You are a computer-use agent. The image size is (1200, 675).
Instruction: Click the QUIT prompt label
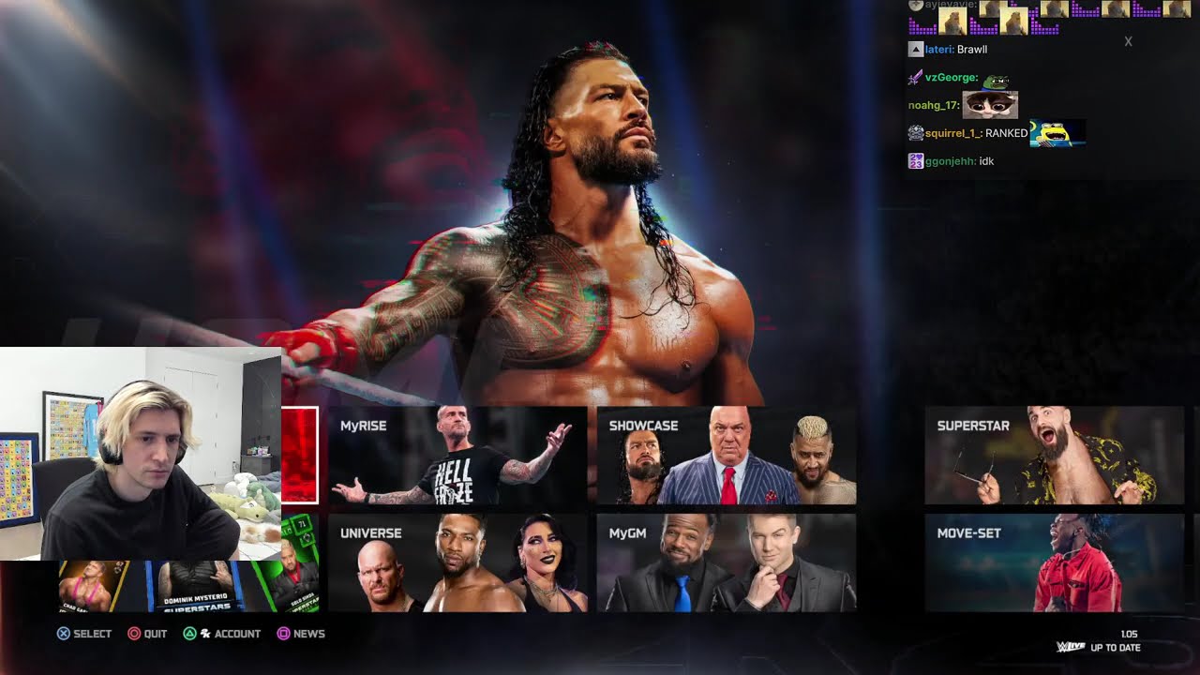156,634
